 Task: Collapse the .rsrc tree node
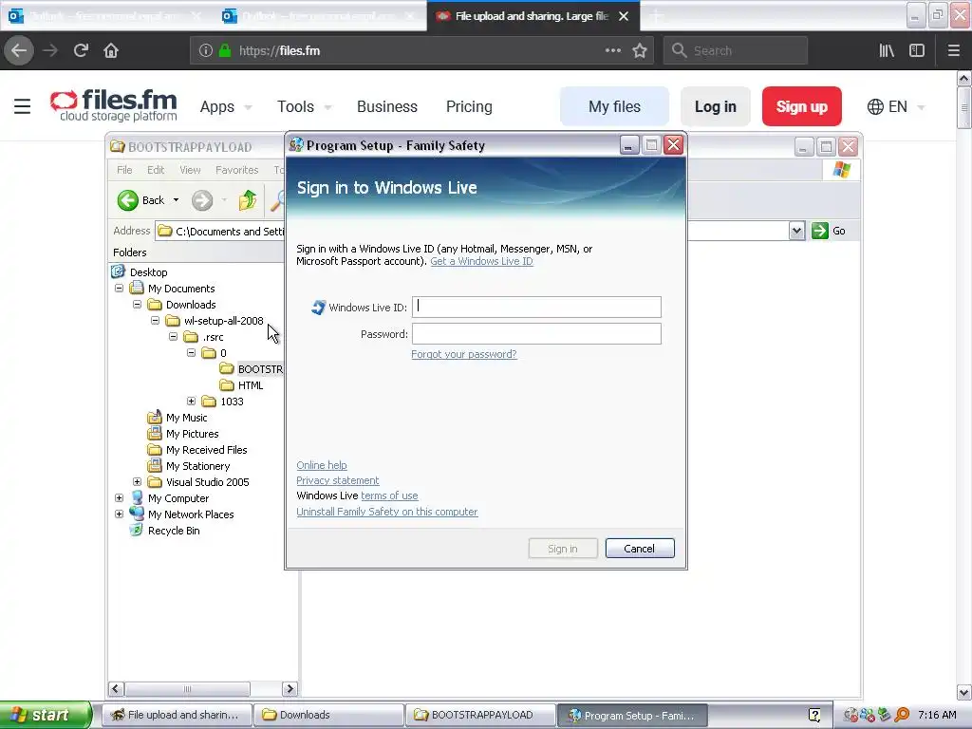pyautogui.click(x=173, y=337)
